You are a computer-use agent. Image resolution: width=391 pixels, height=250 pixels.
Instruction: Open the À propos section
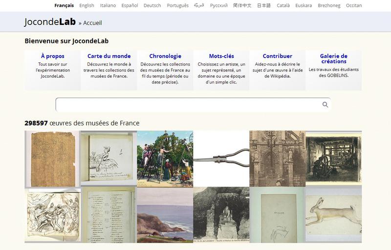(x=53, y=56)
